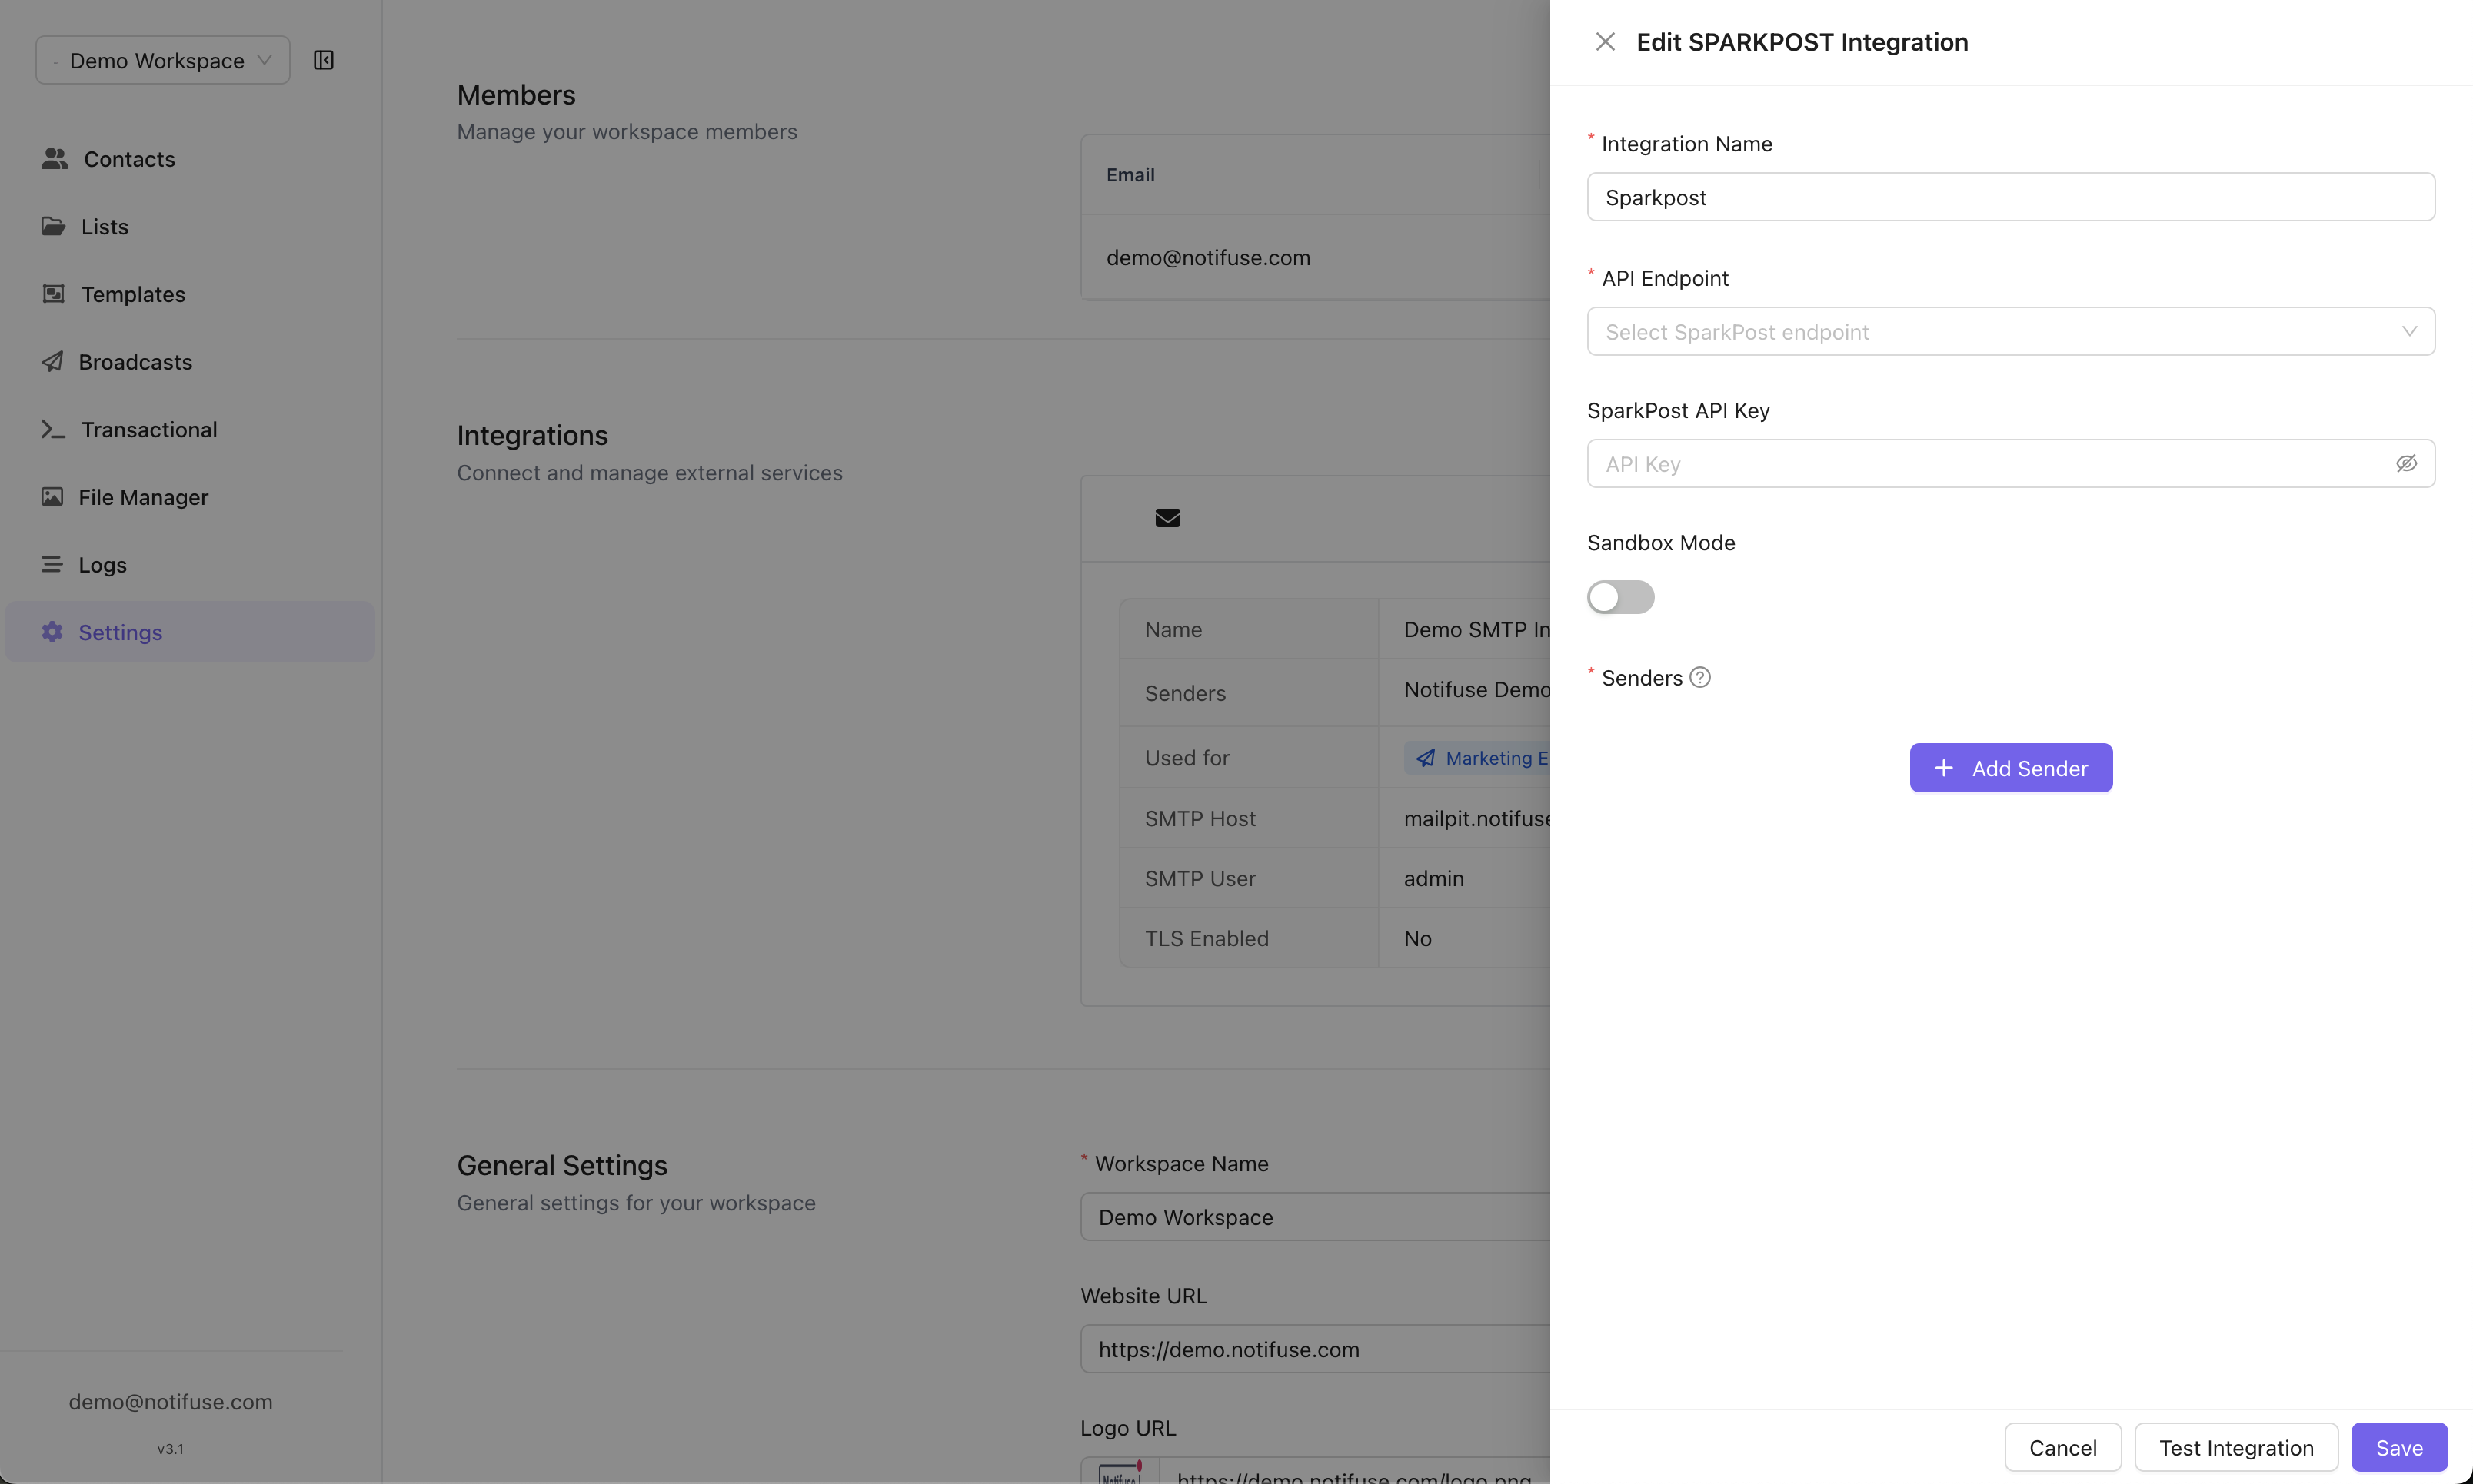Click the SMTP Host row label
Image resolution: width=2473 pixels, height=1484 pixels.
[x=1200, y=818]
